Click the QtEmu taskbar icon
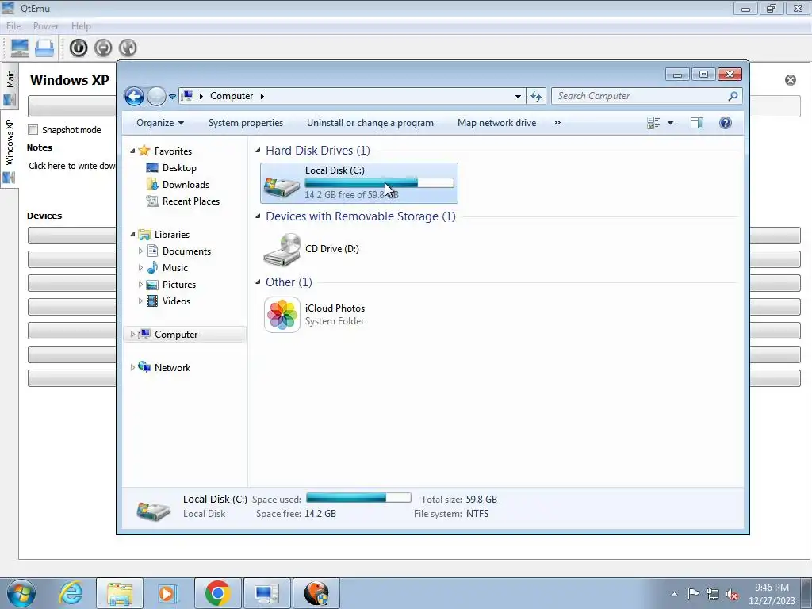Screen dimensions: 812x609 [266, 593]
